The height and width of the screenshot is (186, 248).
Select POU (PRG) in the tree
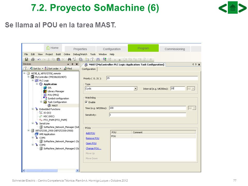(53, 95)
